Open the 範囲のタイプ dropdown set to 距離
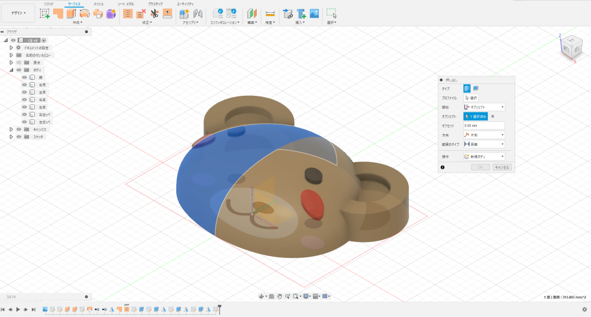591x317 pixels. (484, 144)
